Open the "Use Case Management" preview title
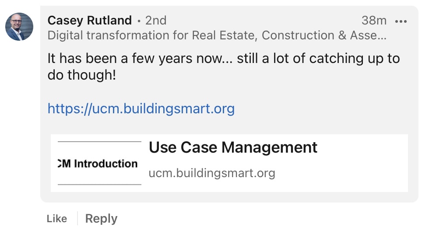 pyautogui.click(x=233, y=147)
